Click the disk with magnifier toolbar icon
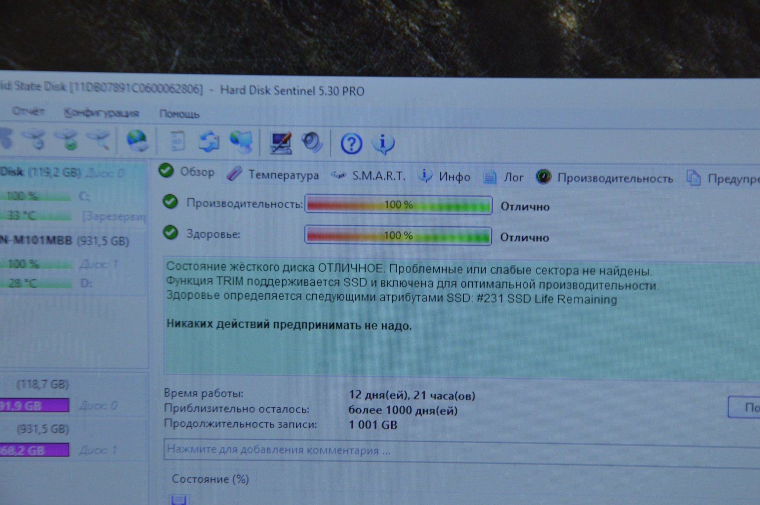This screenshot has width=760, height=505. pyautogui.click(x=100, y=139)
